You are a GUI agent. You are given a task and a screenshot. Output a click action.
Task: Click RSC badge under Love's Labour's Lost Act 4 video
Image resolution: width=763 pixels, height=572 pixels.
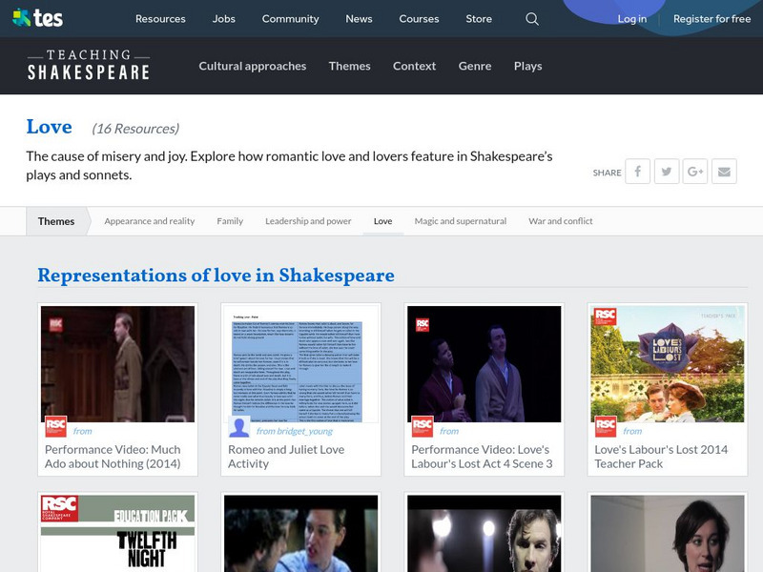[x=422, y=426]
